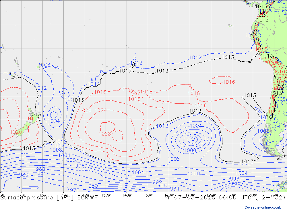Viewport: 287px width, 210px height.
Task: Click the 130W longitude label
Action: [x=148, y=195]
